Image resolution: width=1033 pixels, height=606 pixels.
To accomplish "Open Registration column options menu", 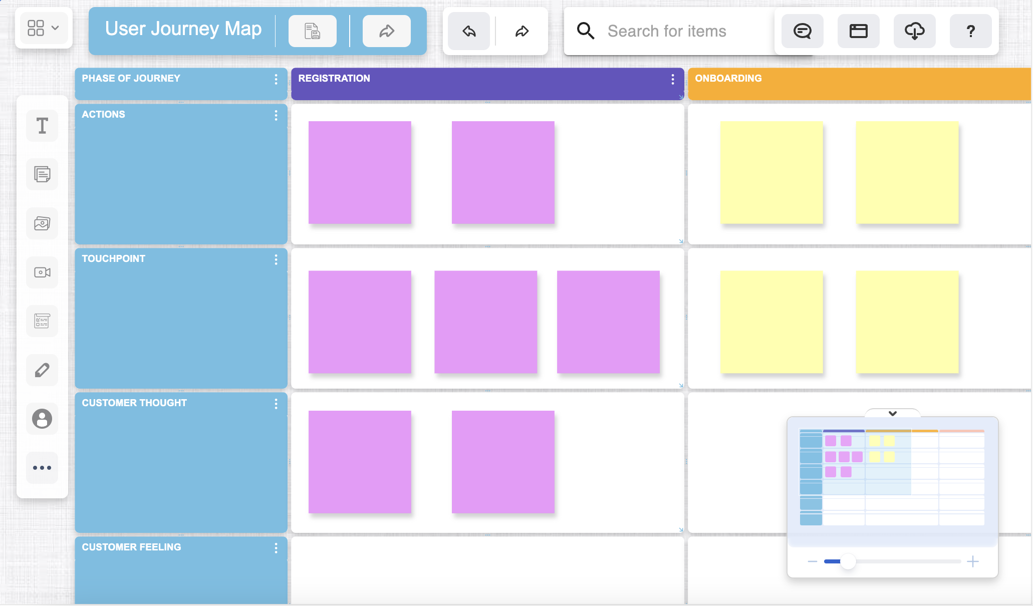I will click(673, 79).
